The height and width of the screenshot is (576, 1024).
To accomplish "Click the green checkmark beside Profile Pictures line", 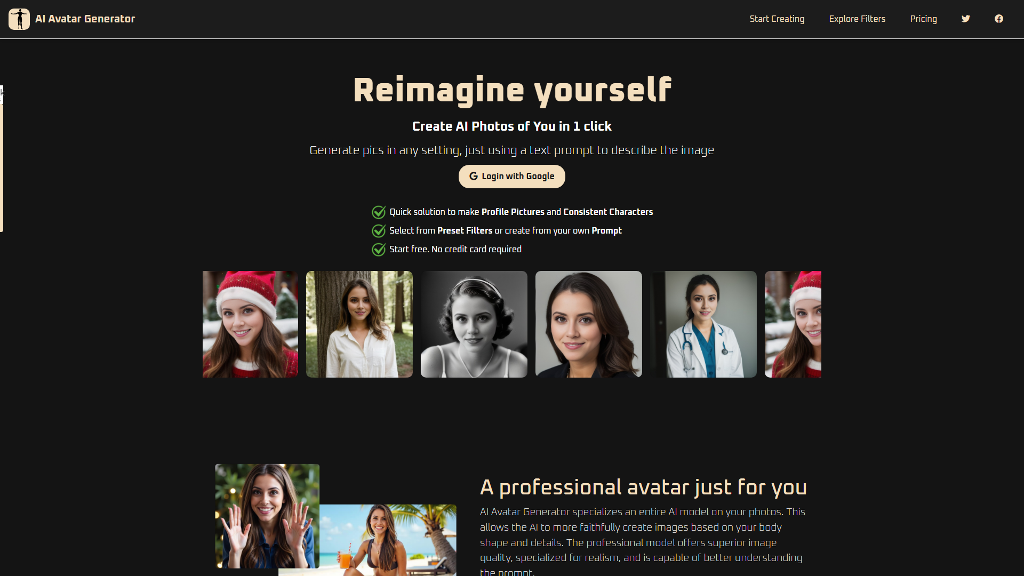I will click(x=379, y=212).
